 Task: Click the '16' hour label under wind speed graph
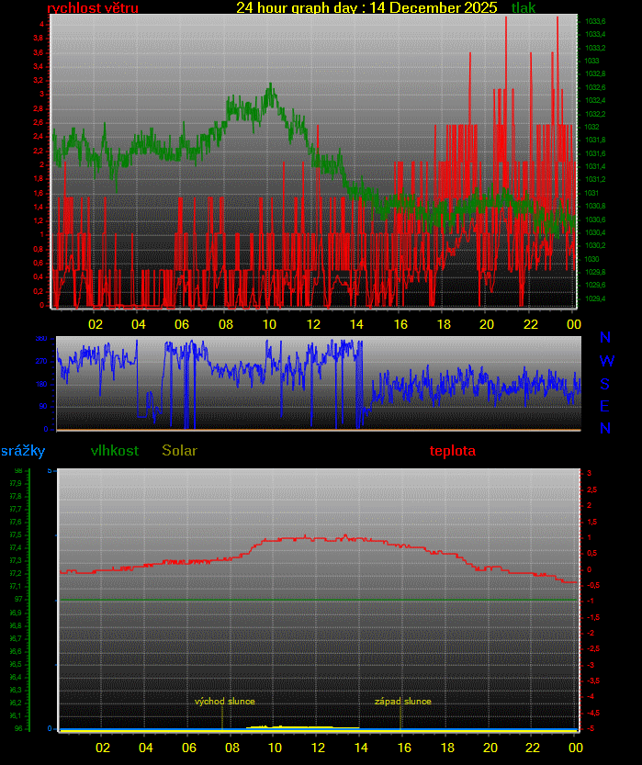pos(400,324)
